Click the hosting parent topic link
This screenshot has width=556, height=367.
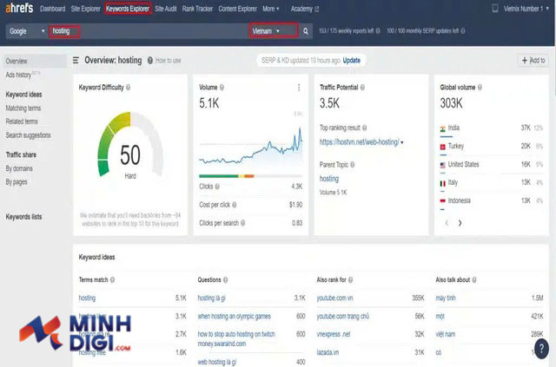tap(329, 179)
